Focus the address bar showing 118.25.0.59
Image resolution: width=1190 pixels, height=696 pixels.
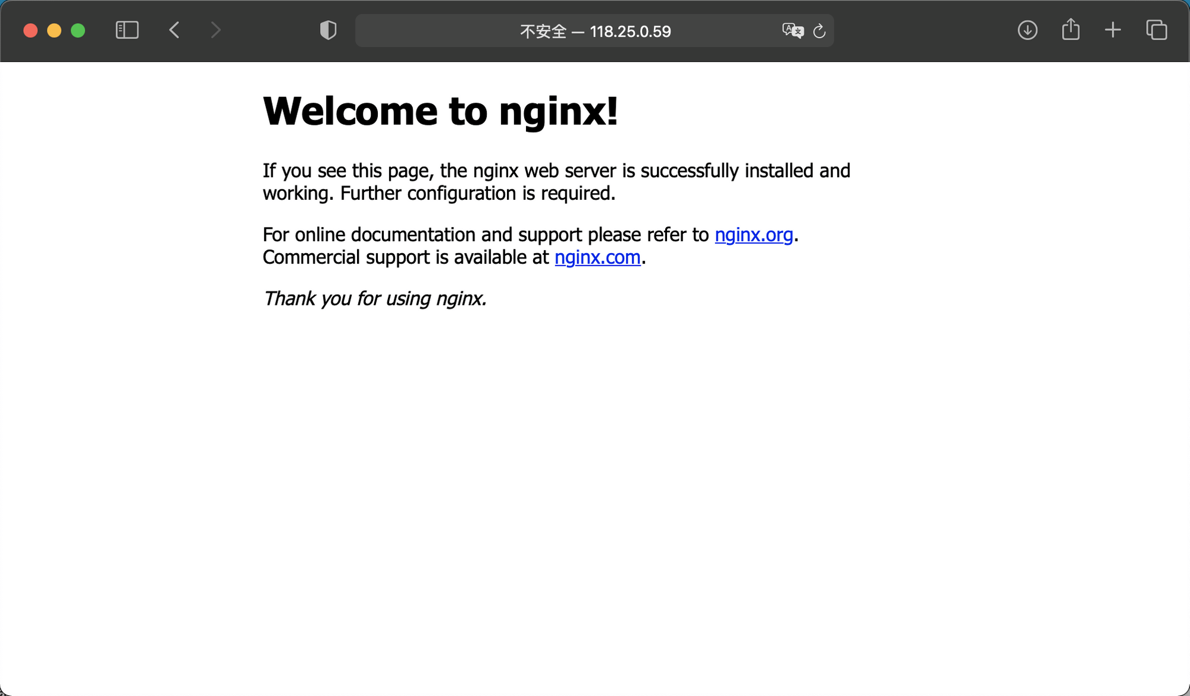(594, 31)
